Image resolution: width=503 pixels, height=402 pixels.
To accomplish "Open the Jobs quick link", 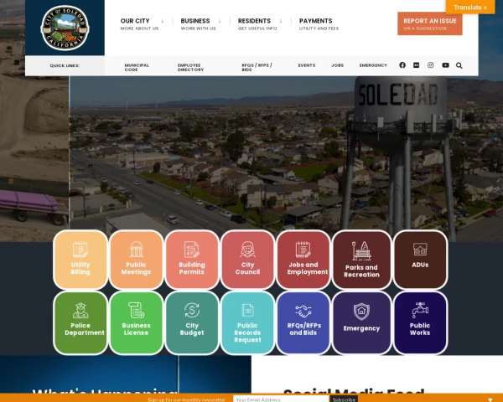I will tap(337, 65).
